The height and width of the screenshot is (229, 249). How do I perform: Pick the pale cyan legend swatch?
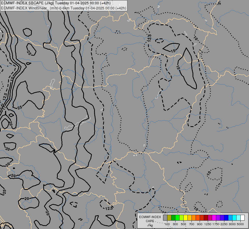point(238,218)
